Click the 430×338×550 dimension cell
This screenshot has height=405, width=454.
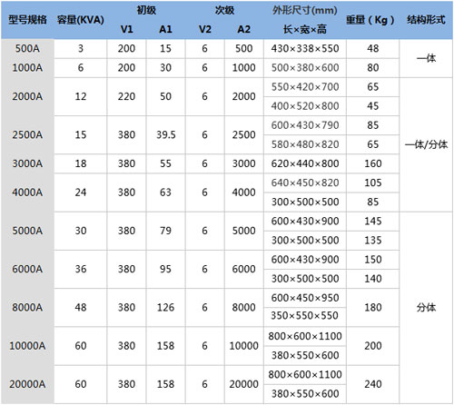305,48
